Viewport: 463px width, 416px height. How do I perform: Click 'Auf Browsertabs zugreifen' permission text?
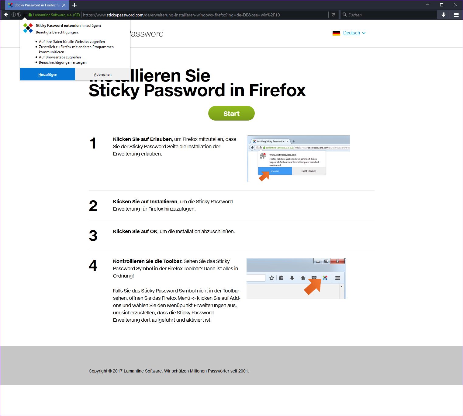point(60,57)
